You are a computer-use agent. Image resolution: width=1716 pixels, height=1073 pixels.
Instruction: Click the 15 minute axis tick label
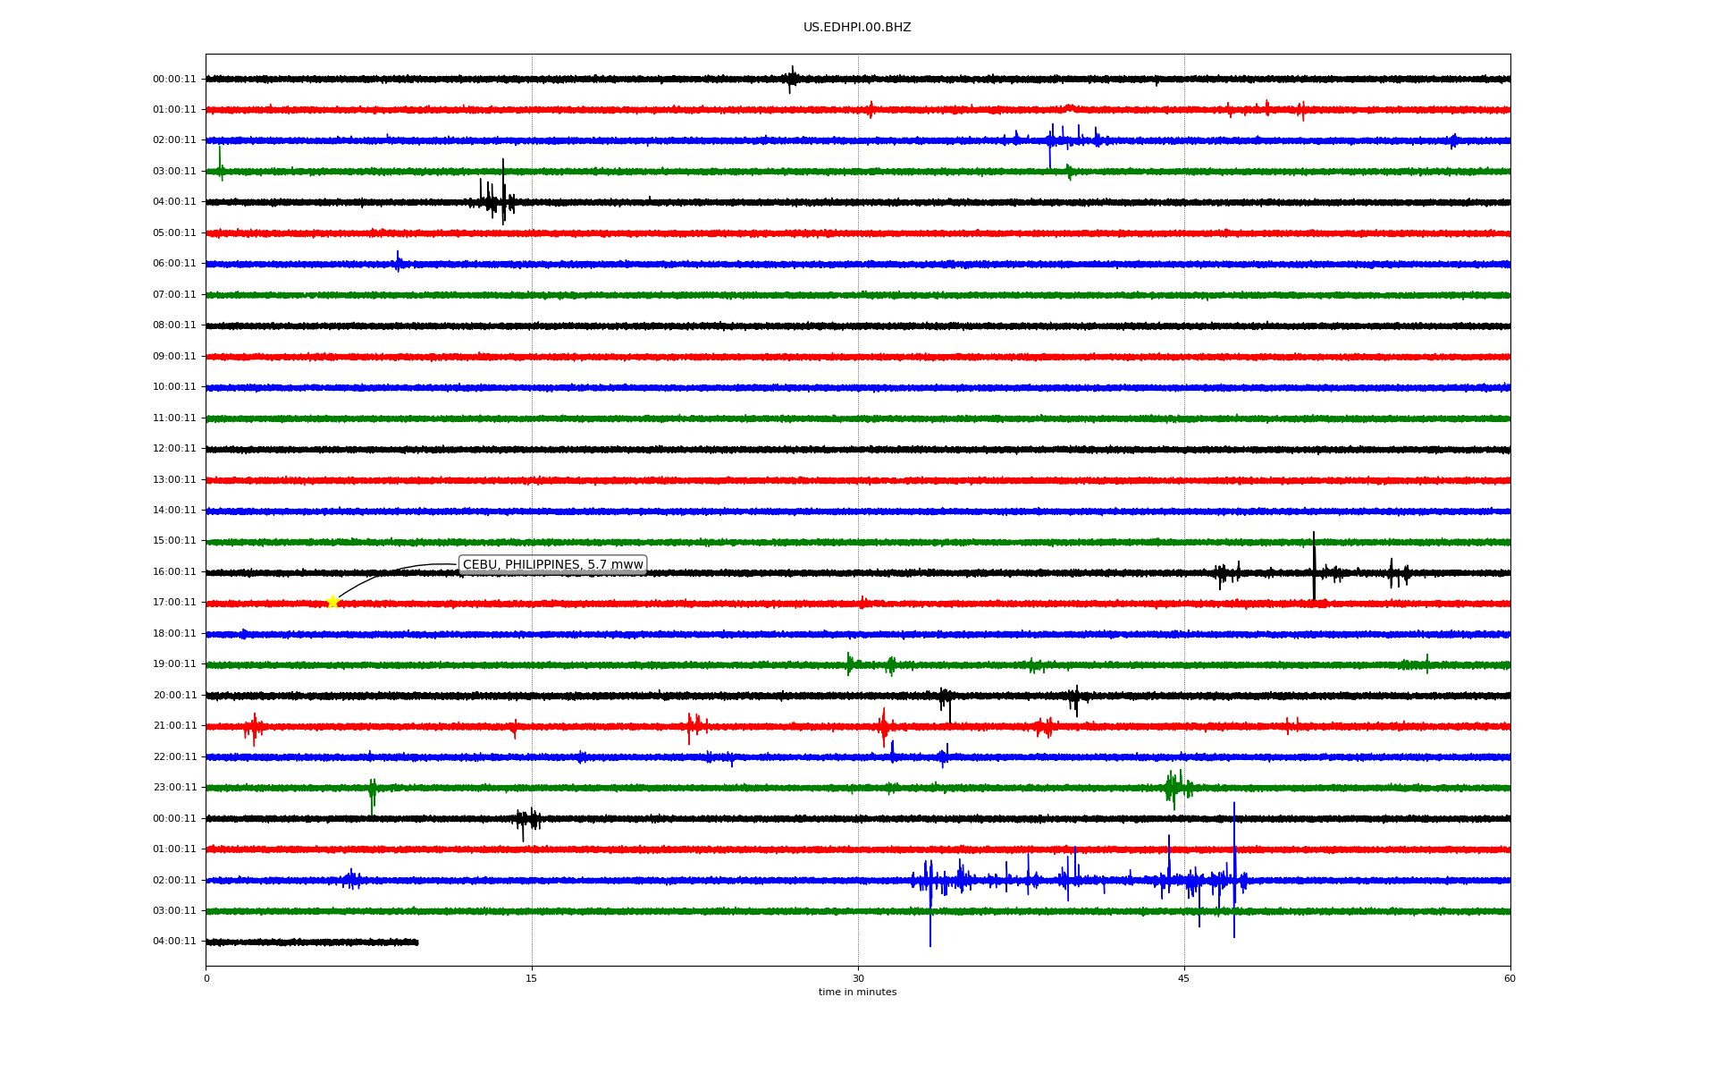point(532,978)
